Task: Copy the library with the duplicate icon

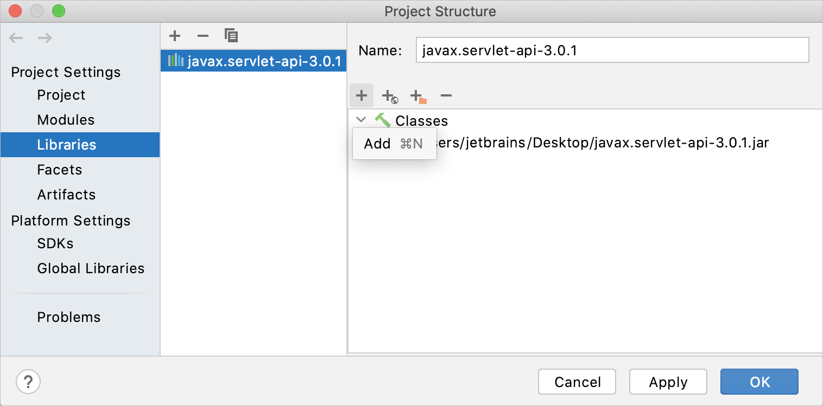Action: coord(231,36)
